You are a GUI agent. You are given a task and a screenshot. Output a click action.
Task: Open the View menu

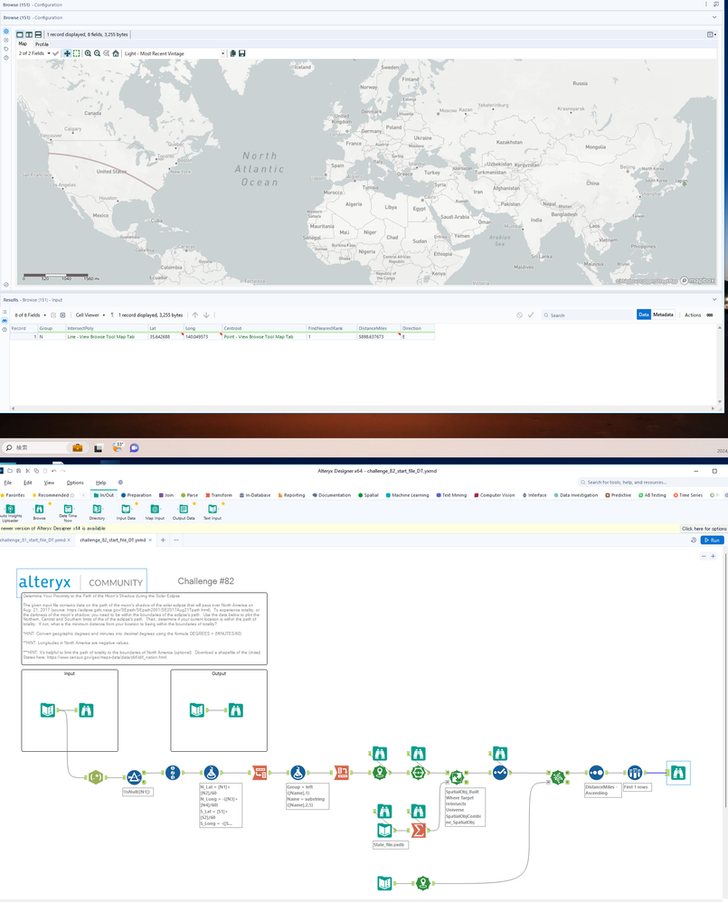click(50, 483)
